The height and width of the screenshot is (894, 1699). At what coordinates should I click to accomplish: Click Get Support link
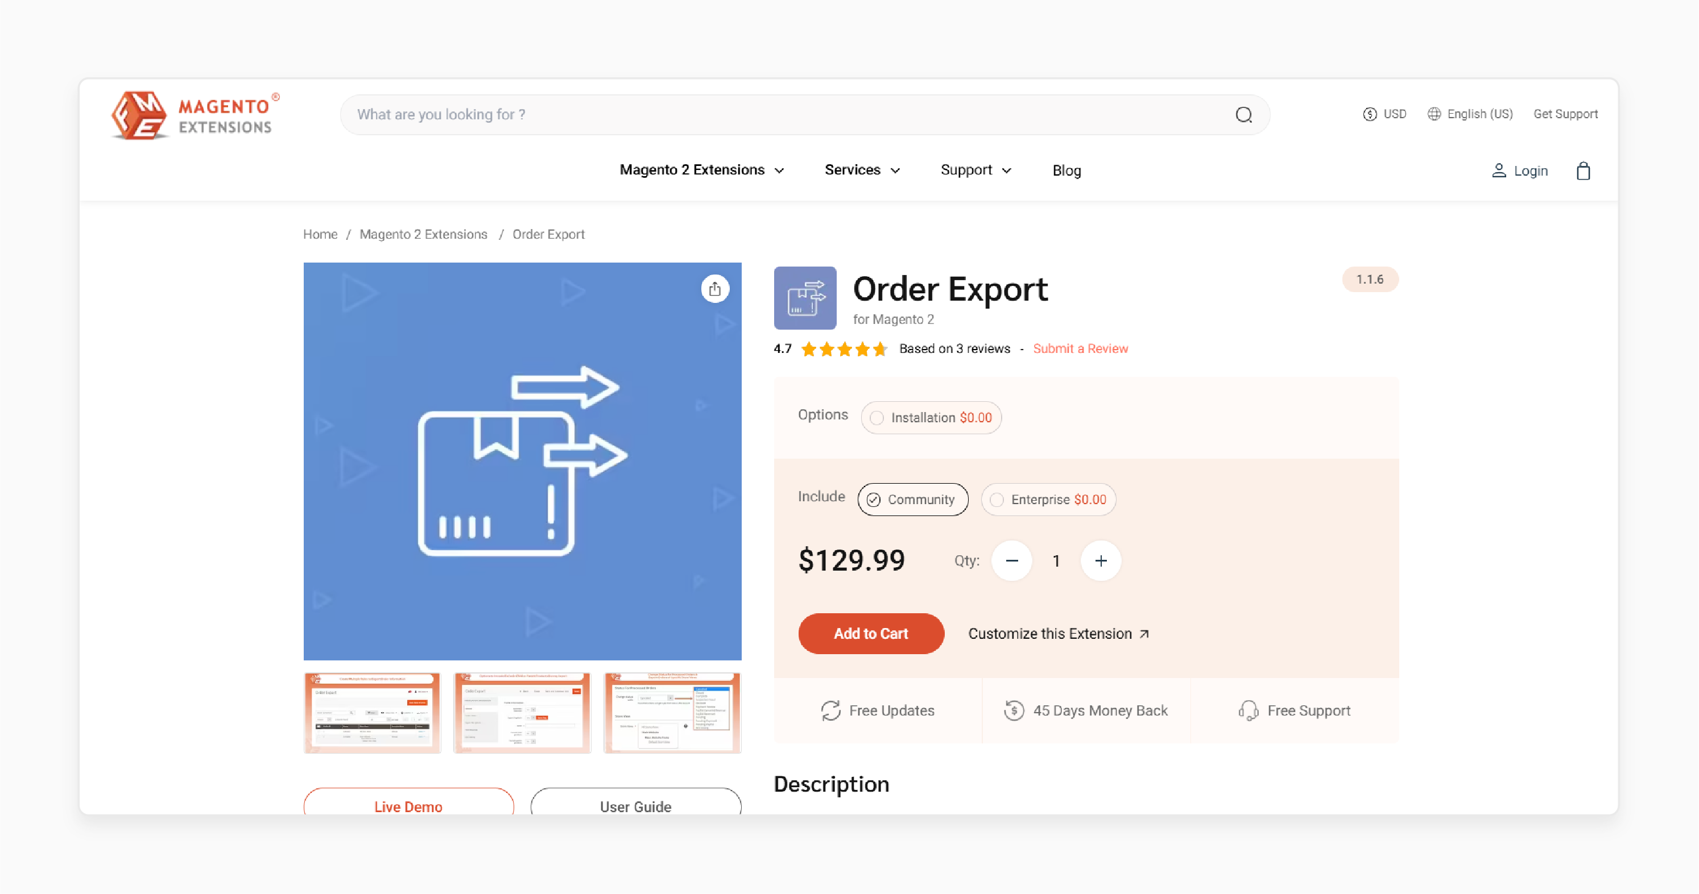[1565, 114]
